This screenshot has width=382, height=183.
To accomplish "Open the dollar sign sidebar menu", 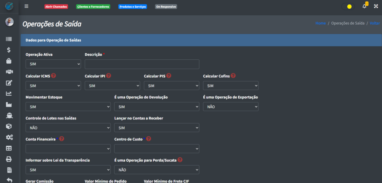I will coord(9,50).
